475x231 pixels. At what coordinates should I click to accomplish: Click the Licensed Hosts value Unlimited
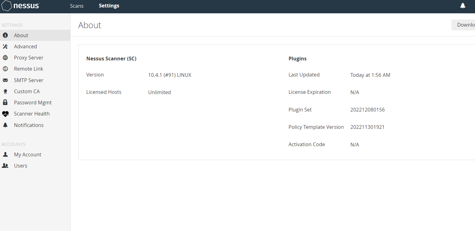click(x=160, y=92)
